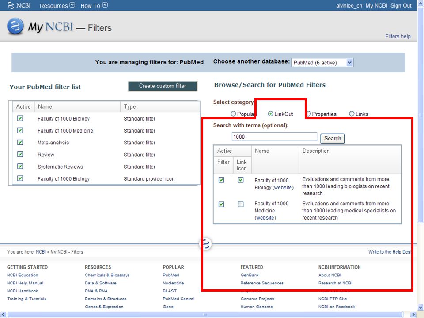The height and width of the screenshot is (318, 424).
Task: Select the LinkOut category radio button
Action: 270,114
